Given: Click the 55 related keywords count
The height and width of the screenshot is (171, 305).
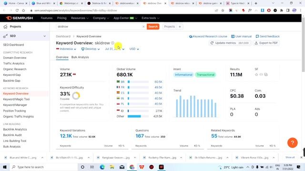Looking at the screenshot, I should pos(214,136).
